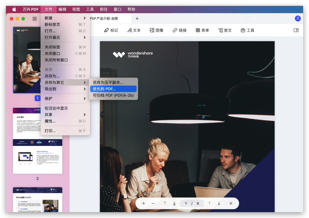Jump to first page icon

165,203
